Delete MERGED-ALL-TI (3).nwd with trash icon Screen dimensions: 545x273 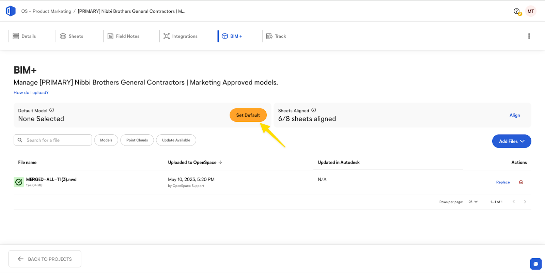pyautogui.click(x=521, y=182)
